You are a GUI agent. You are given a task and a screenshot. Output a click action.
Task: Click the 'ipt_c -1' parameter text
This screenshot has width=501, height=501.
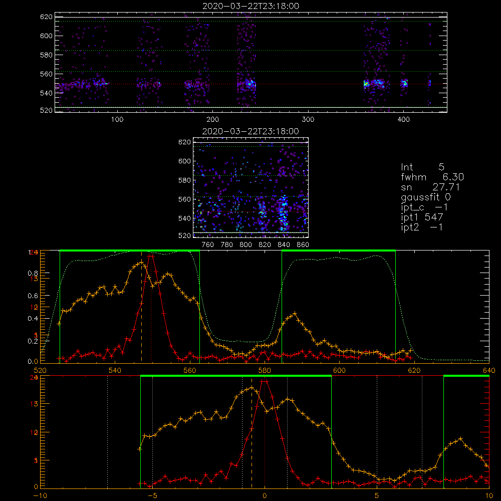pyautogui.click(x=424, y=207)
